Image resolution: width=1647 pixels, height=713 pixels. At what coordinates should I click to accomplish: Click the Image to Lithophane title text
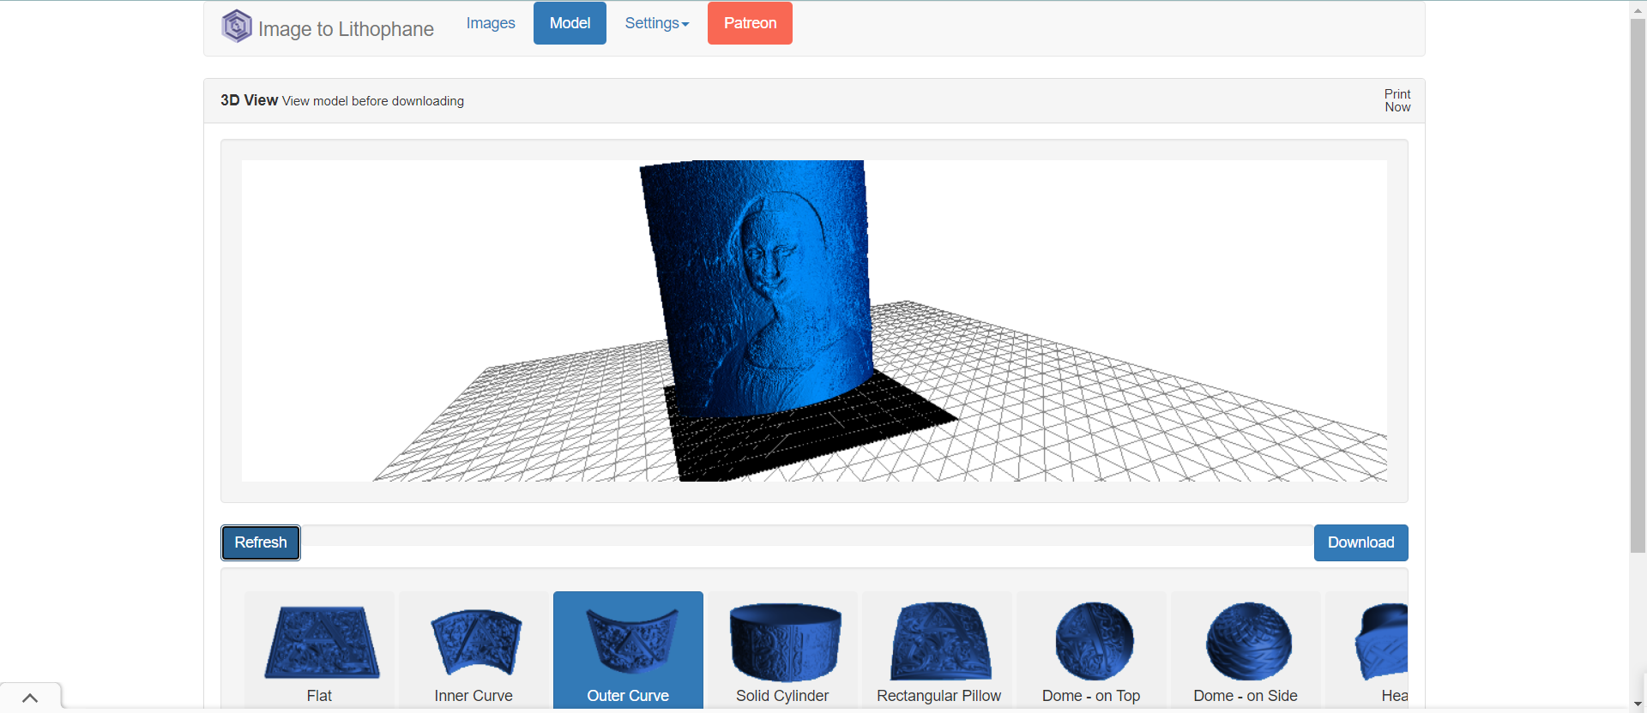click(346, 29)
